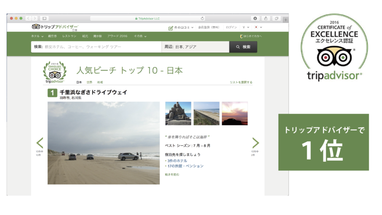
Task: Select the 世界 tab under the heading
Action: click(90, 82)
